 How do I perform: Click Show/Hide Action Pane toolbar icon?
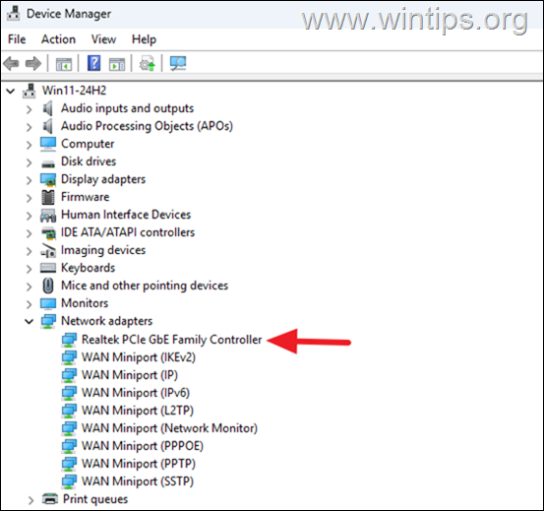[x=117, y=64]
